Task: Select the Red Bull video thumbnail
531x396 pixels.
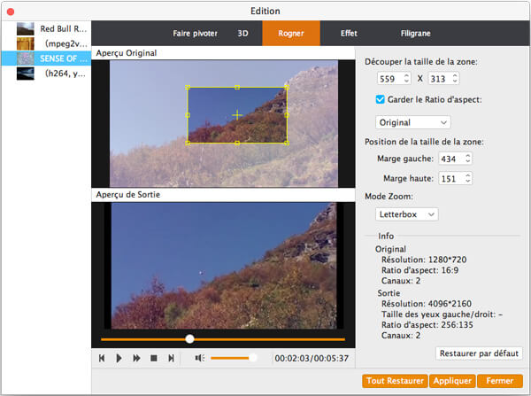Action: tap(25, 29)
